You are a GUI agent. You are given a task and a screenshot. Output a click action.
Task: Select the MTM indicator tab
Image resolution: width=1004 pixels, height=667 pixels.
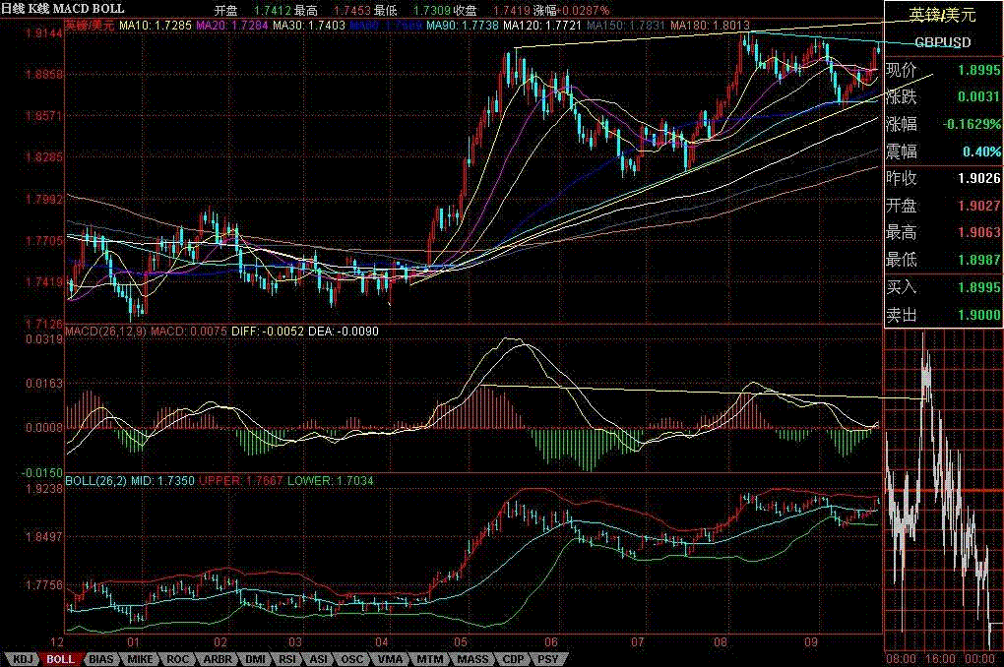[x=429, y=659]
